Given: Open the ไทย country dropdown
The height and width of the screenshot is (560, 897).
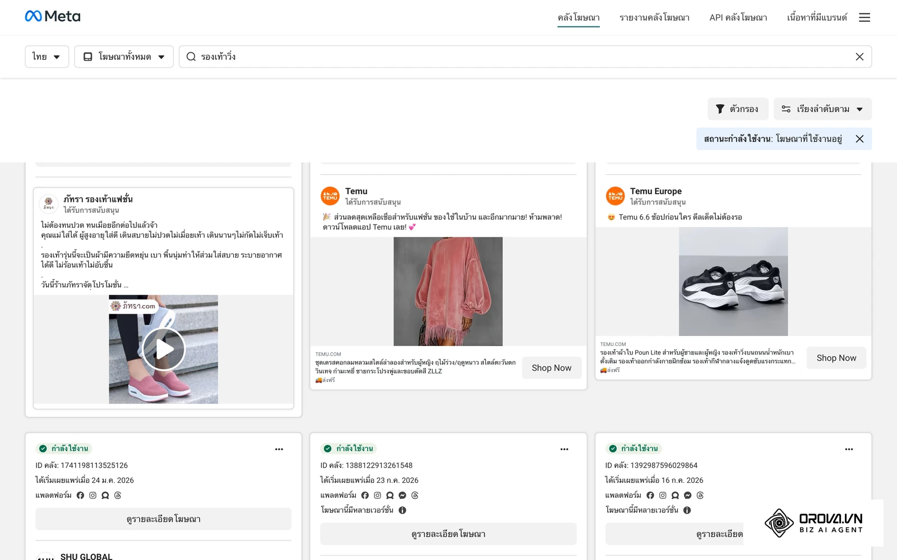Looking at the screenshot, I should click(x=47, y=57).
